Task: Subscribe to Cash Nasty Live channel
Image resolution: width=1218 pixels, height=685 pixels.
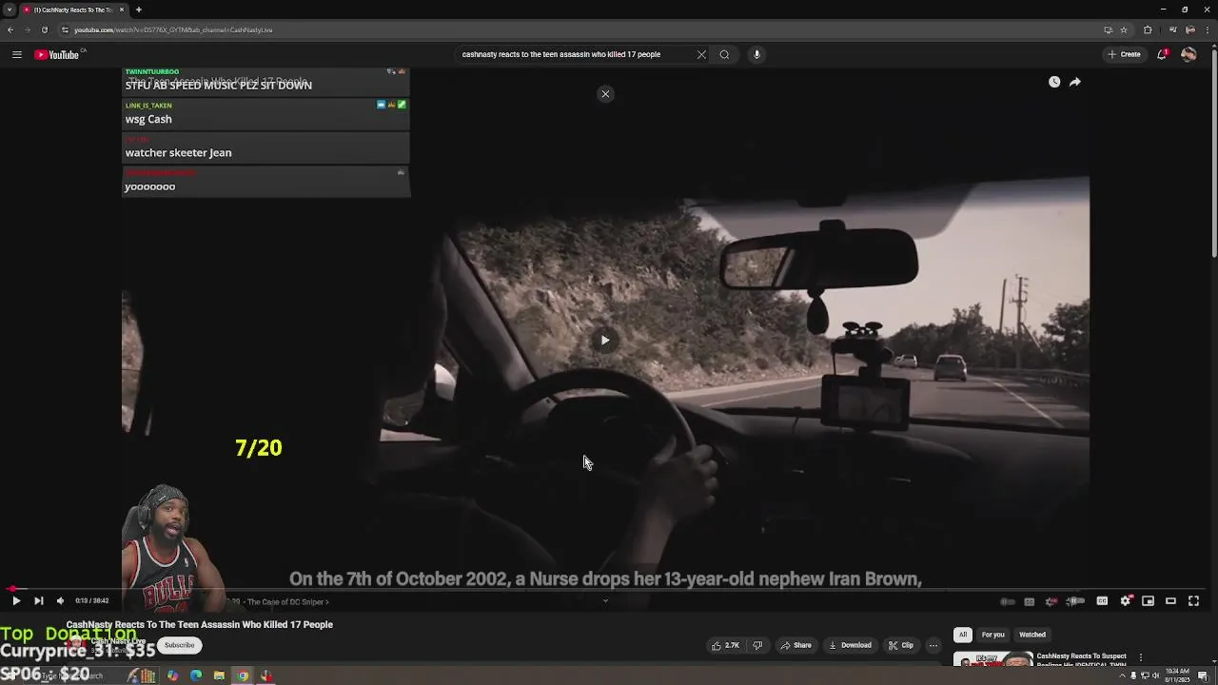Action: (x=179, y=645)
